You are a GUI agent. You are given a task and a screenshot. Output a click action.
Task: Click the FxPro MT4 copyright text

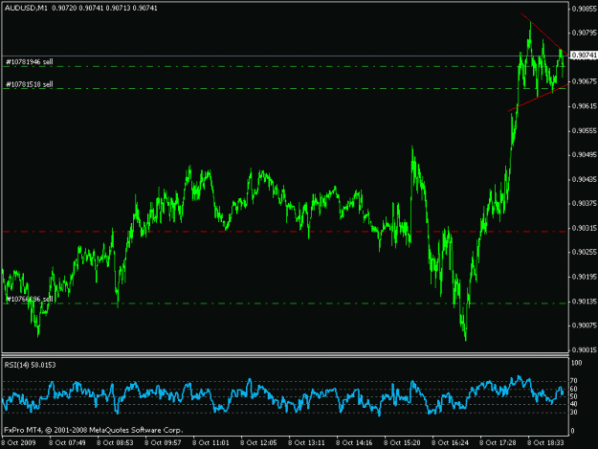pyautogui.click(x=94, y=430)
